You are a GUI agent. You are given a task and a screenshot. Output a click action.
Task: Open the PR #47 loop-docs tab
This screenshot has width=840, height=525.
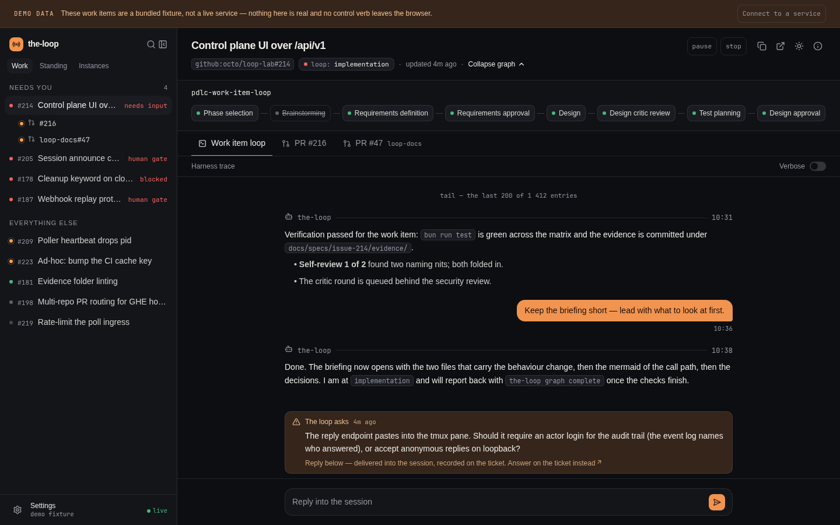point(382,143)
